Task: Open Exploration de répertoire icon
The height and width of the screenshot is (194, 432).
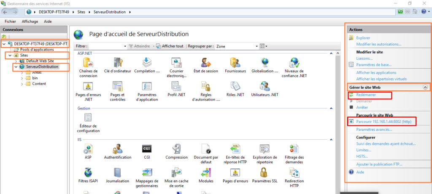Action: (265, 149)
